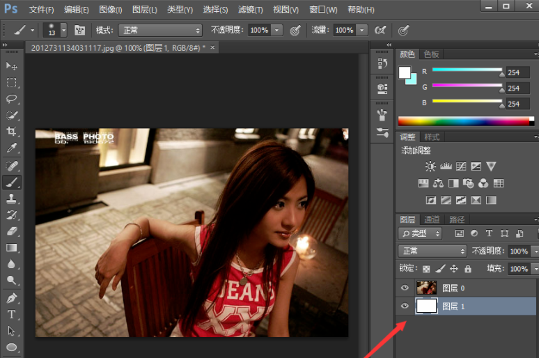Select the Lasso tool
Image resolution: width=539 pixels, height=358 pixels.
(x=12, y=99)
